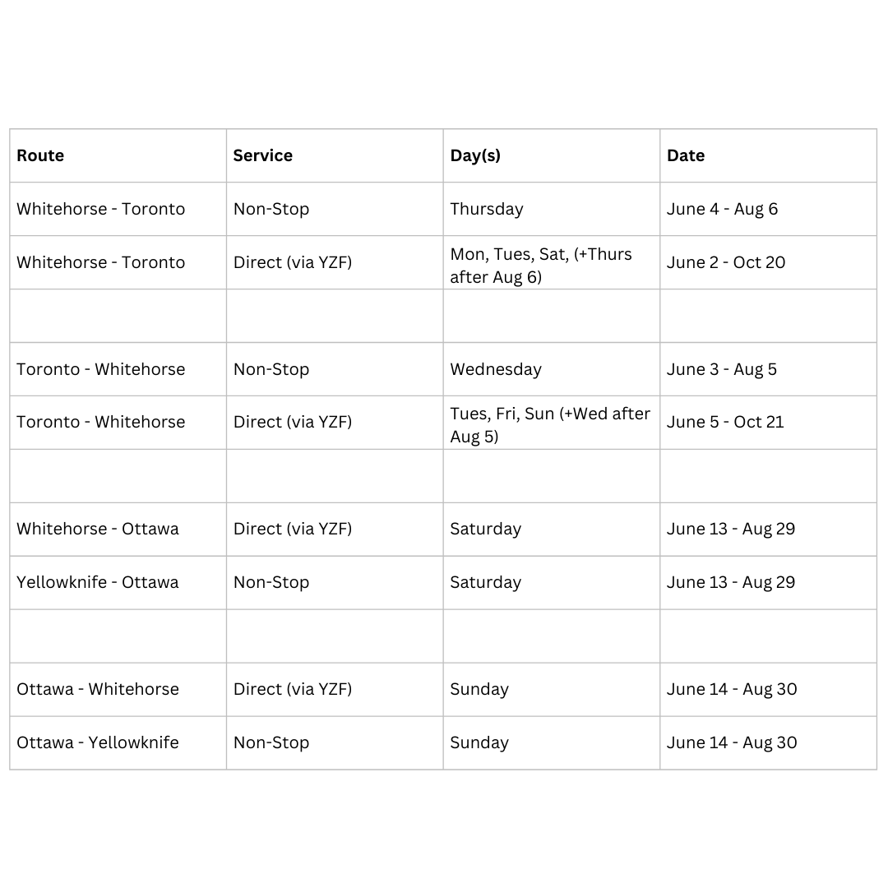Image resolution: width=888 pixels, height=888 pixels.
Task: Click the Whitehorse - Ottawa route cell
Action: 98,529
